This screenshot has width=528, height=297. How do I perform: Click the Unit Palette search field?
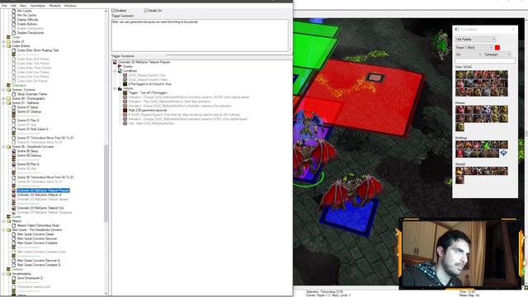point(485,61)
